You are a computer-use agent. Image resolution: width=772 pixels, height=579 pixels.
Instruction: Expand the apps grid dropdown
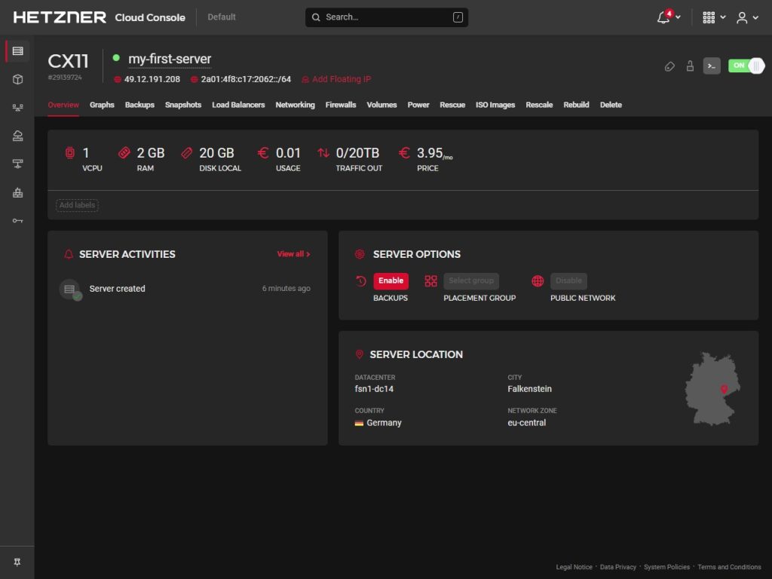pyautogui.click(x=713, y=17)
